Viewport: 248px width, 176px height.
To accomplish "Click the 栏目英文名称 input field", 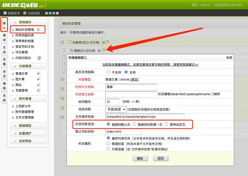I will coord(131,94).
